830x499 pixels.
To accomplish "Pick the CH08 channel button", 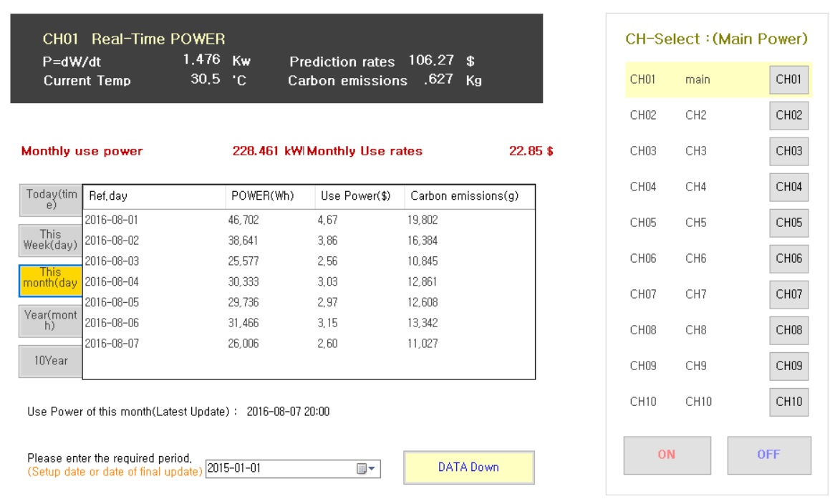I will coord(788,330).
